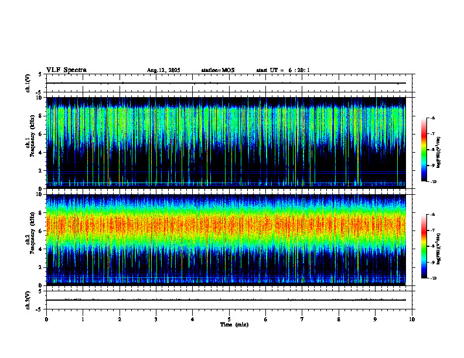464x358 pixels.
Task: Click the "station=MOS" header label
Action: 218,70
